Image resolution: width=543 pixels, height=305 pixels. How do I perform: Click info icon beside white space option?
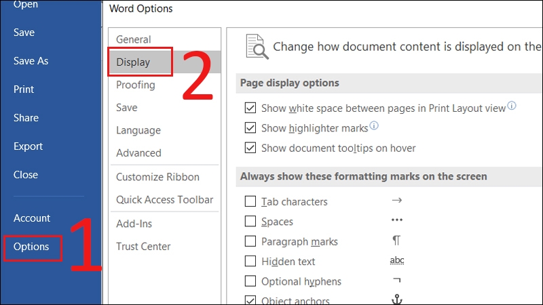(512, 106)
